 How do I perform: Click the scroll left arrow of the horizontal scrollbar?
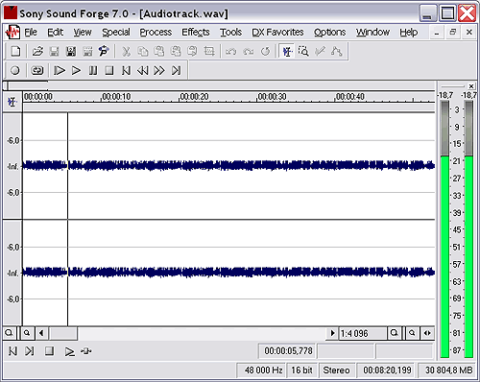pyautogui.click(x=41, y=333)
